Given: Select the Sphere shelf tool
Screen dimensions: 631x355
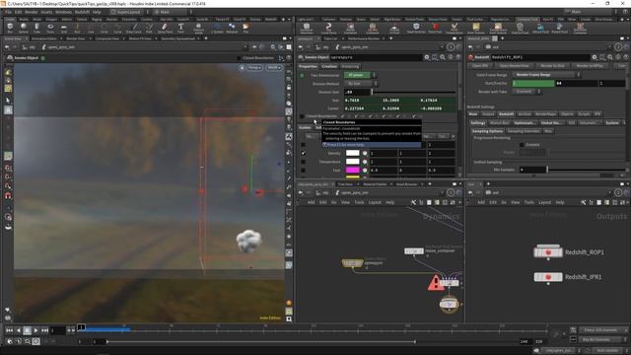Looking at the screenshot, I should (x=24, y=28).
